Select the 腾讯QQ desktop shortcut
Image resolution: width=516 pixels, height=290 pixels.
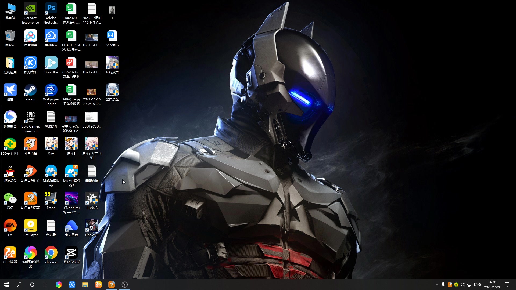tap(10, 174)
